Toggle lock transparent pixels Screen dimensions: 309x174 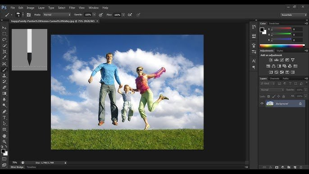pyautogui.click(x=268, y=96)
